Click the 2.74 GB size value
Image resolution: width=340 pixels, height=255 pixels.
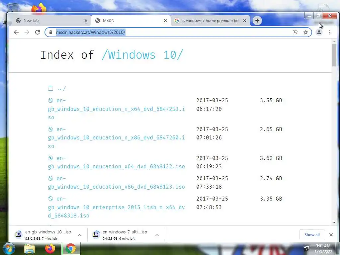pyautogui.click(x=271, y=178)
